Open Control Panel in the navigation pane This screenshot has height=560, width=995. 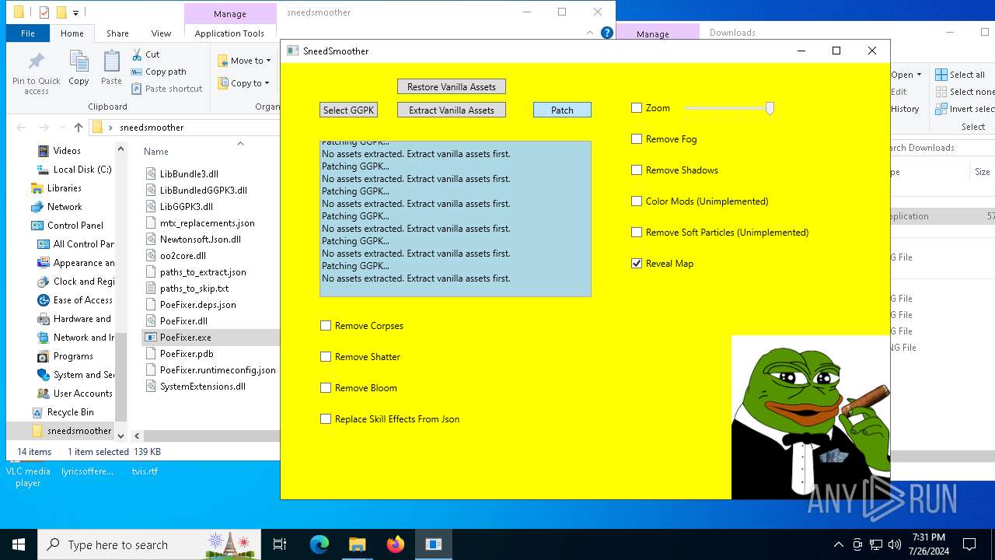[66, 225]
